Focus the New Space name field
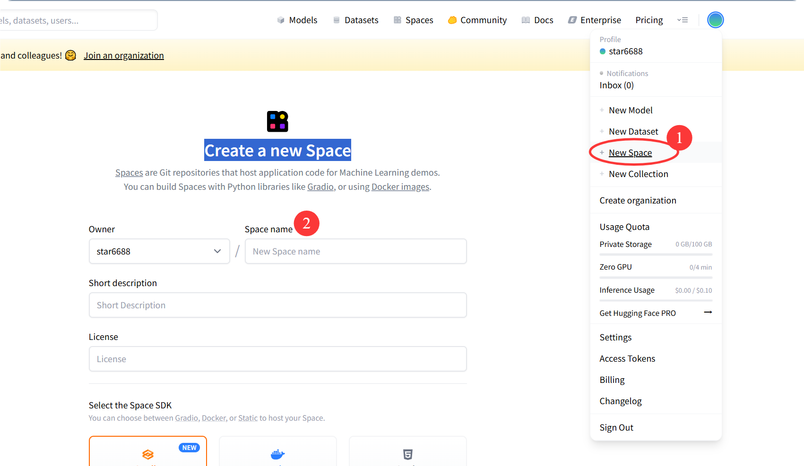This screenshot has width=804, height=466. tap(355, 251)
